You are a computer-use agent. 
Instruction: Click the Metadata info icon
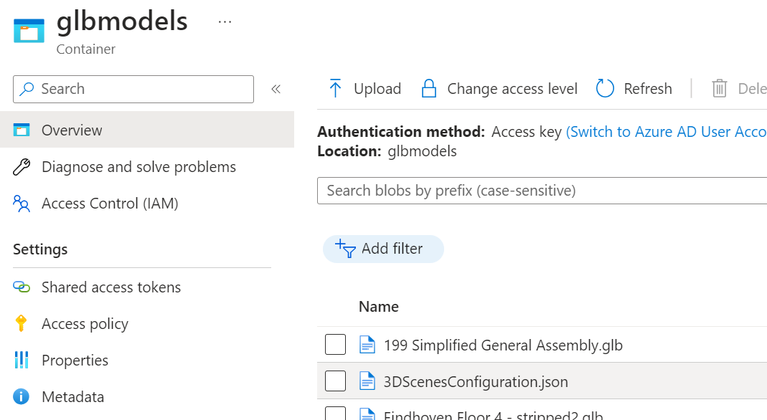(22, 397)
